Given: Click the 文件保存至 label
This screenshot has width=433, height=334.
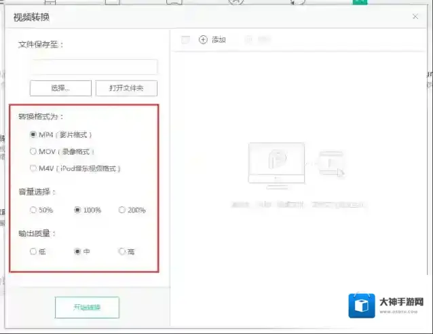Looking at the screenshot, I should coord(41,44).
